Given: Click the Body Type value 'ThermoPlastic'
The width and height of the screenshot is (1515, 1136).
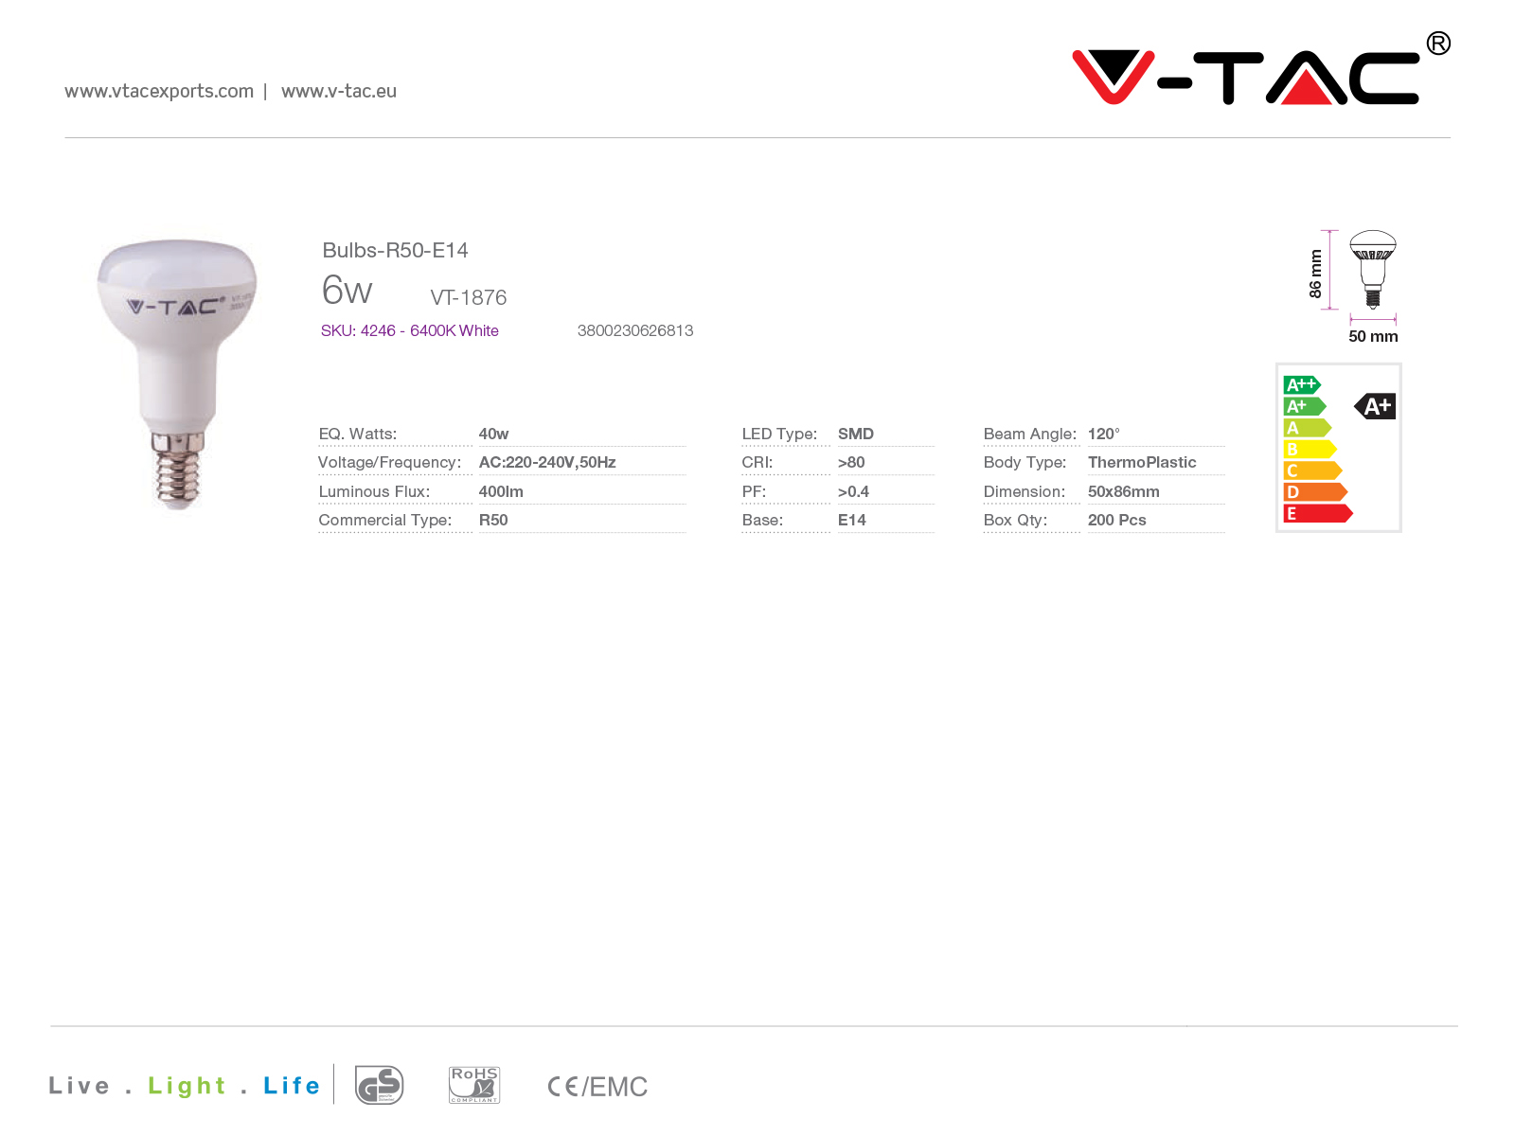Looking at the screenshot, I should click(x=1142, y=462).
